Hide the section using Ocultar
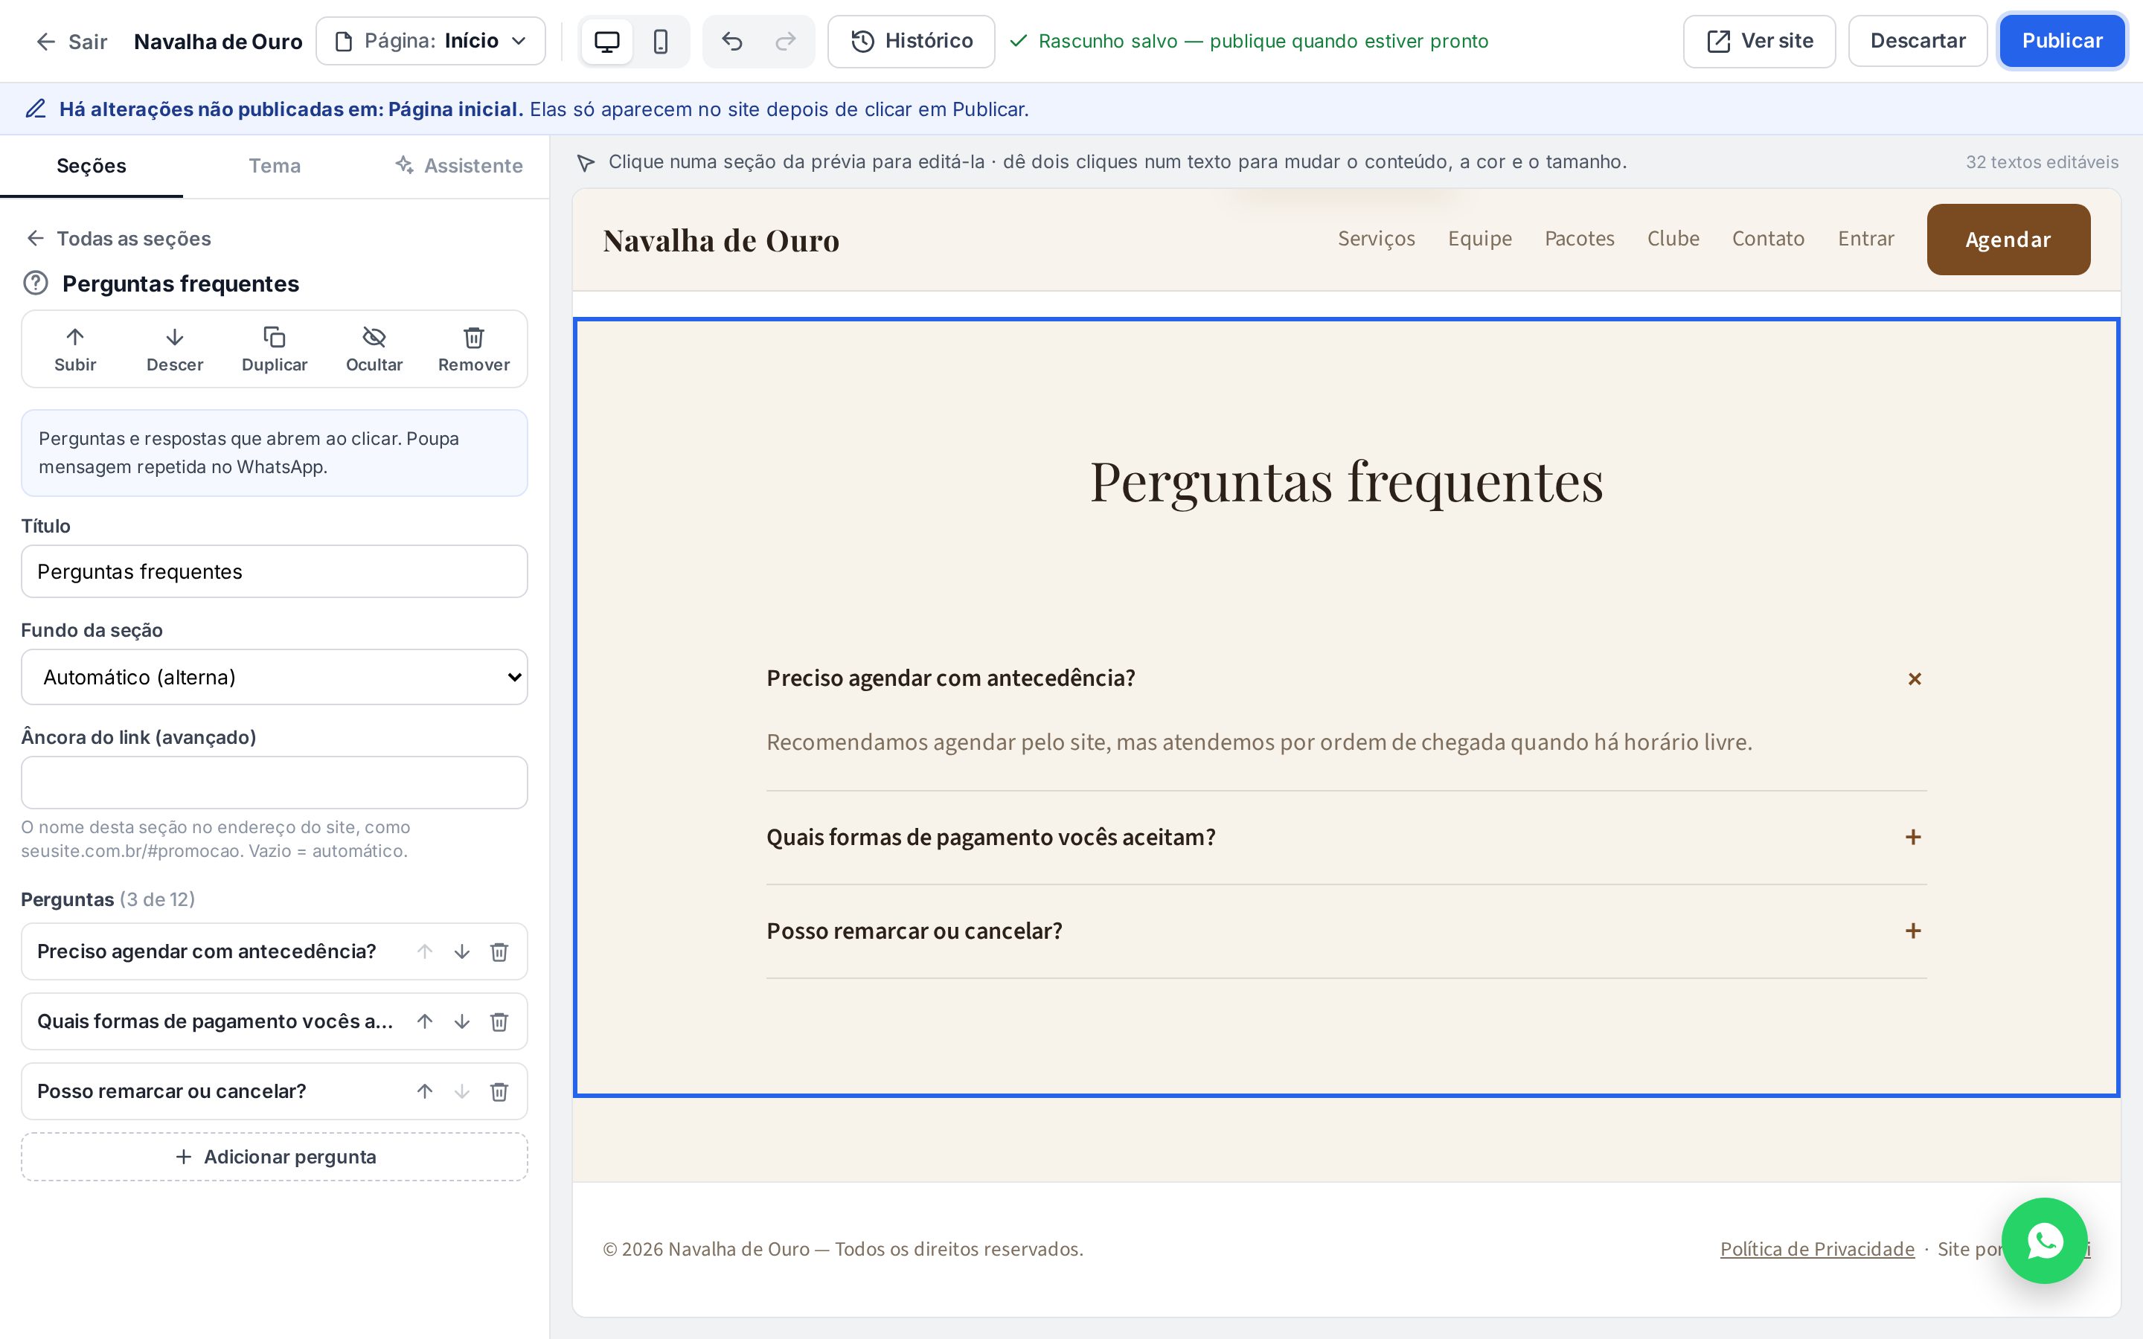Viewport: 2143px width, 1339px height. click(x=374, y=349)
